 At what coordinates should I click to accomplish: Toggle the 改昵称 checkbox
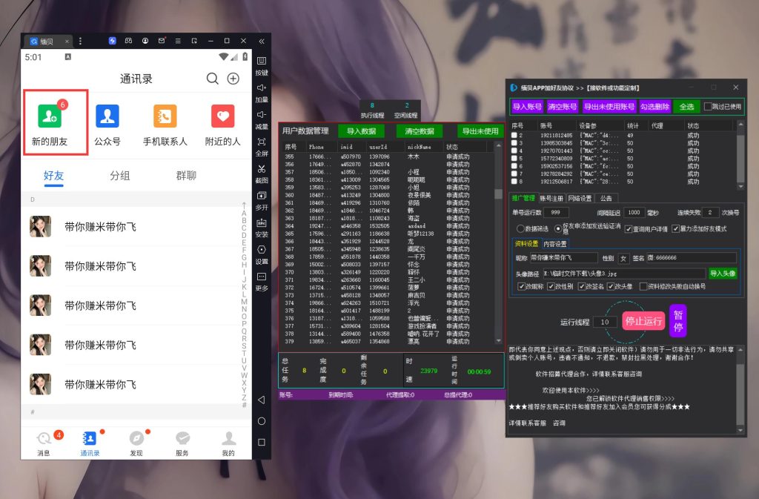(x=522, y=286)
